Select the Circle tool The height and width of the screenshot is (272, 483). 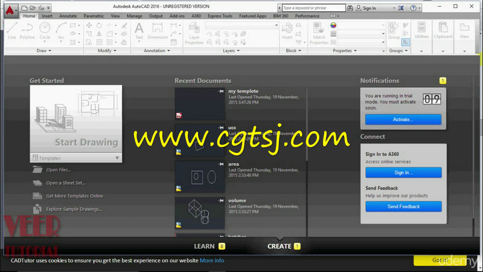[x=45, y=31]
